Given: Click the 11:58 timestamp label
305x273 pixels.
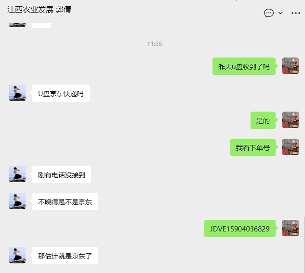Looking at the screenshot, I should [155, 43].
